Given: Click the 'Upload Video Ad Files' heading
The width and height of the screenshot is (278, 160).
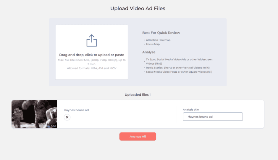Looking at the screenshot, I should click(138, 8).
